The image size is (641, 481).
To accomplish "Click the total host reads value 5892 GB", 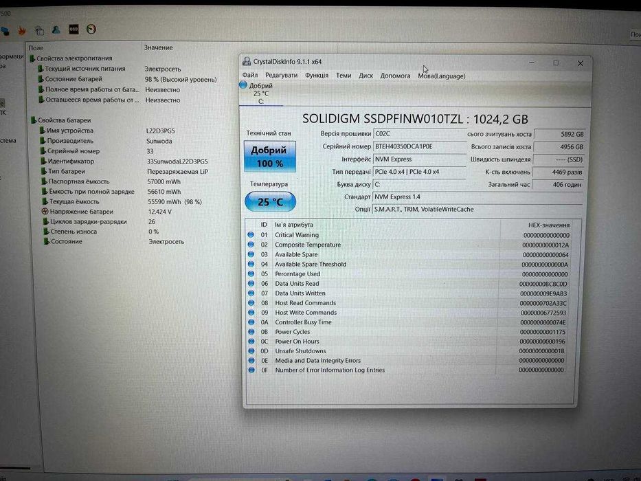I will pos(560,134).
